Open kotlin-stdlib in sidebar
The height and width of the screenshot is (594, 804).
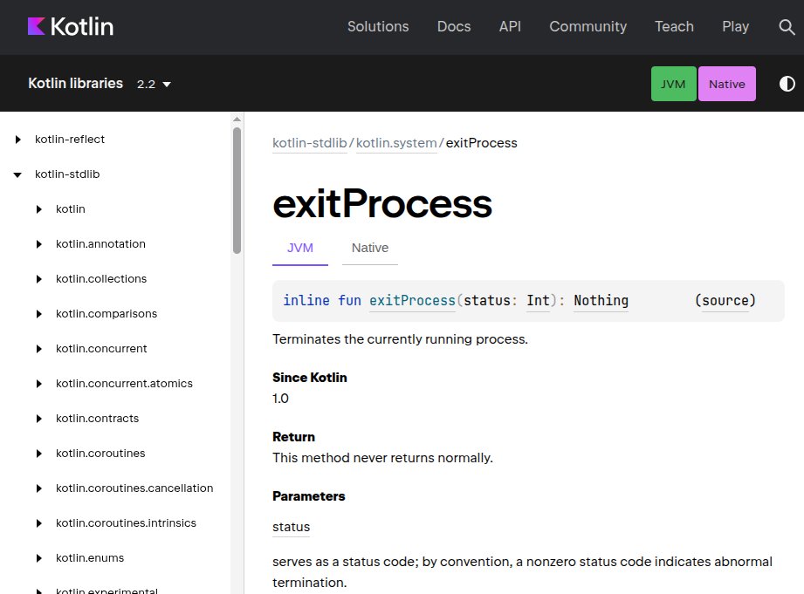click(x=67, y=174)
